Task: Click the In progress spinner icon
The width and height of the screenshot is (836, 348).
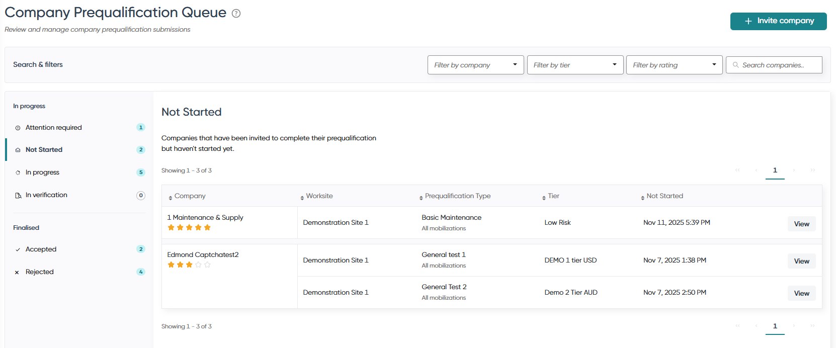Action: 18,172
